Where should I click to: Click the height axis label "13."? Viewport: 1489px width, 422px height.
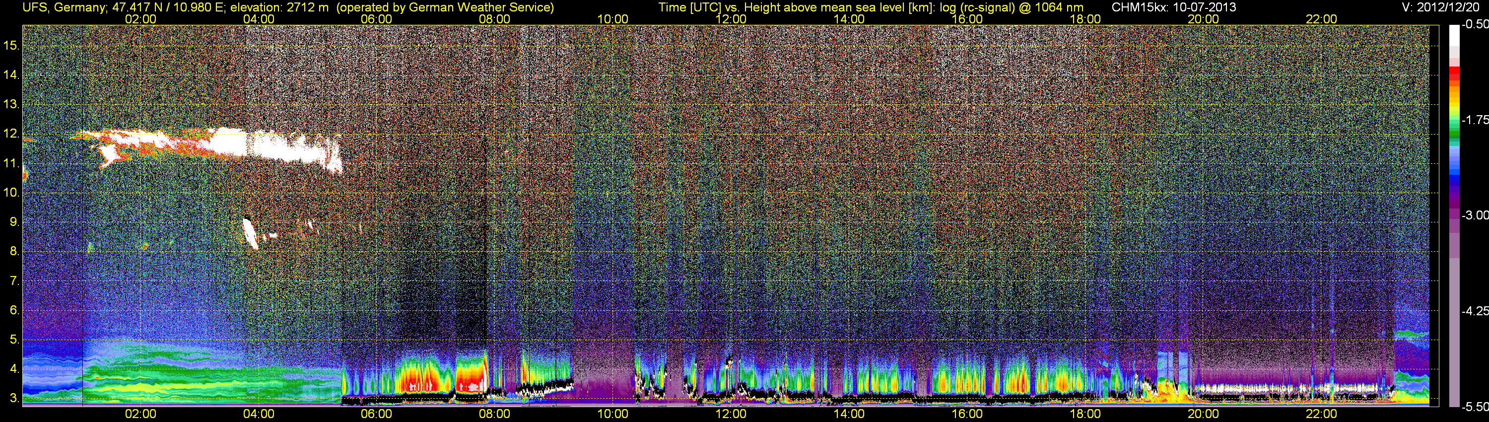11,105
